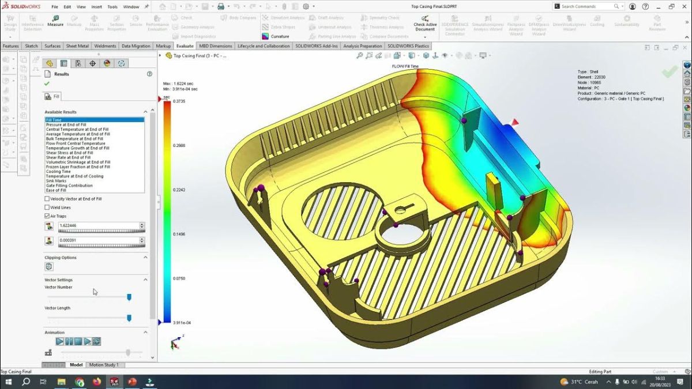Click the Zoom to Fit icon above the model
The width and height of the screenshot is (692, 389).
(360, 55)
